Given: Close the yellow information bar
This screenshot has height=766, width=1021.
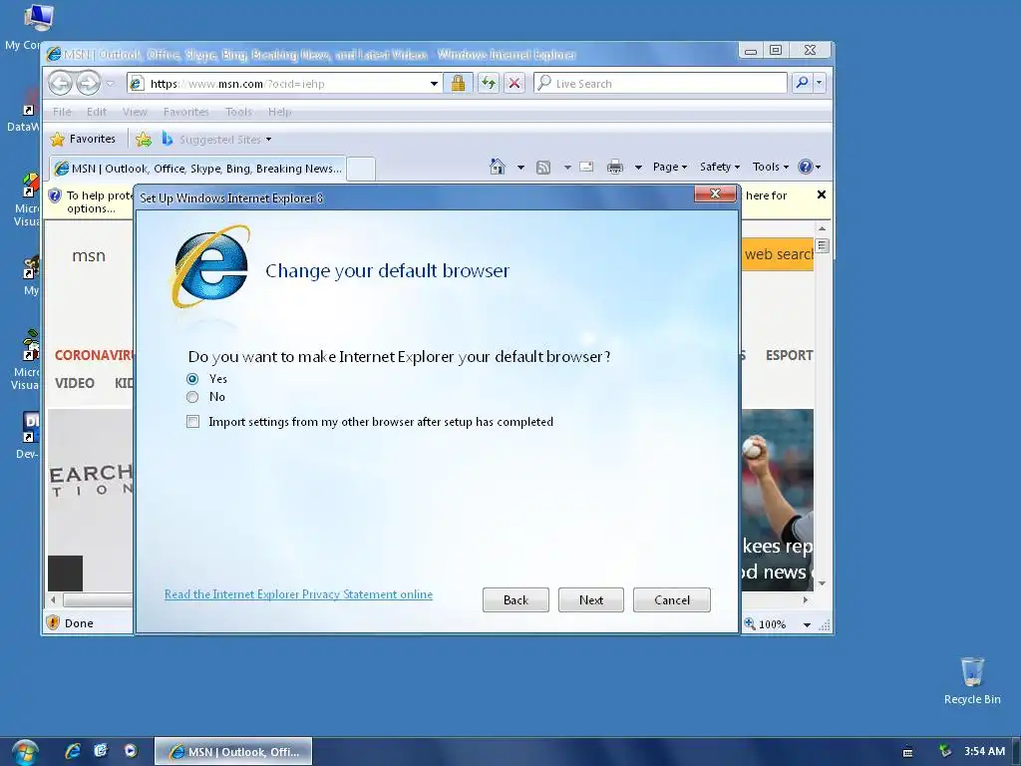Looking at the screenshot, I should click(x=822, y=194).
